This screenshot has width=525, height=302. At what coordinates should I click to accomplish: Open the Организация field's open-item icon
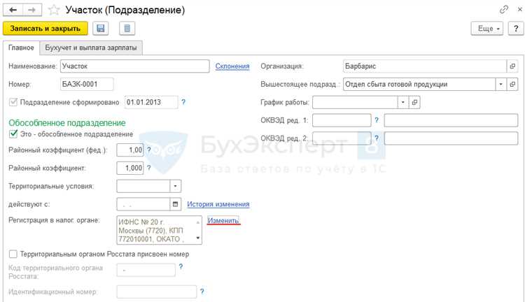click(512, 66)
